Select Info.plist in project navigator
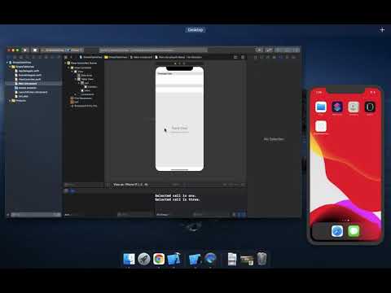This screenshot has width=391, height=293. pyautogui.click(x=24, y=96)
